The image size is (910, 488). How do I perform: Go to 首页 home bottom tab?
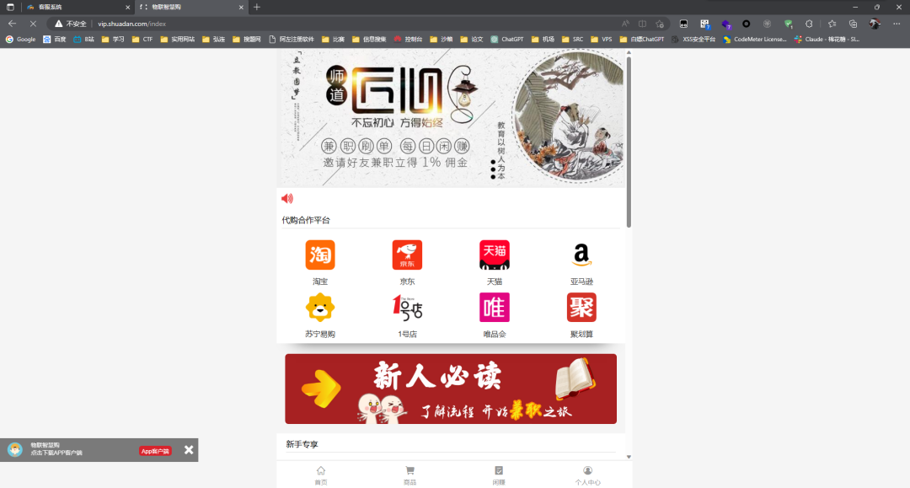pos(321,475)
